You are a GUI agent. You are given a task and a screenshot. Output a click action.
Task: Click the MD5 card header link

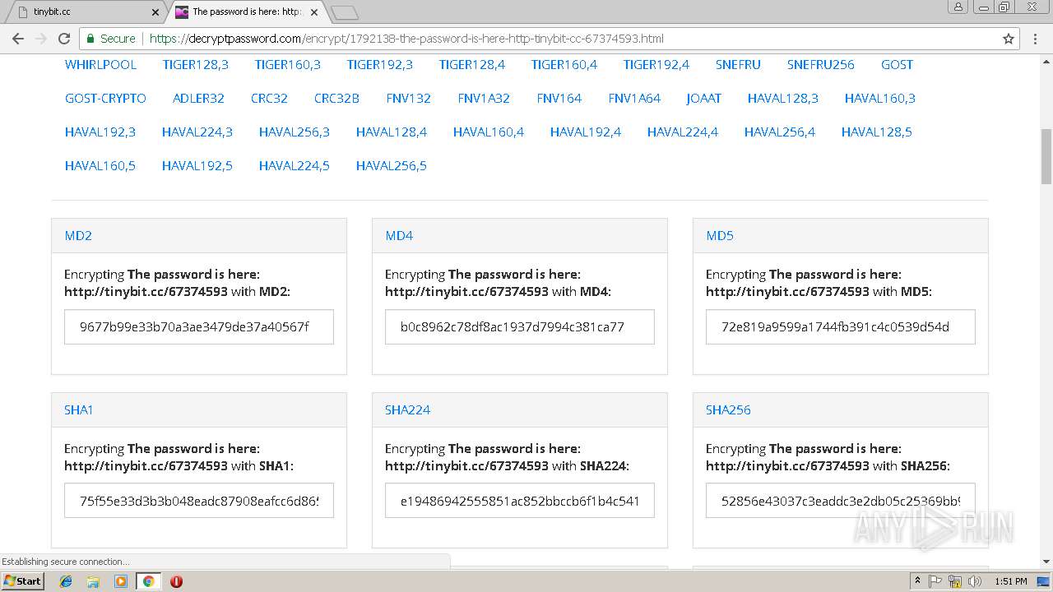point(719,235)
